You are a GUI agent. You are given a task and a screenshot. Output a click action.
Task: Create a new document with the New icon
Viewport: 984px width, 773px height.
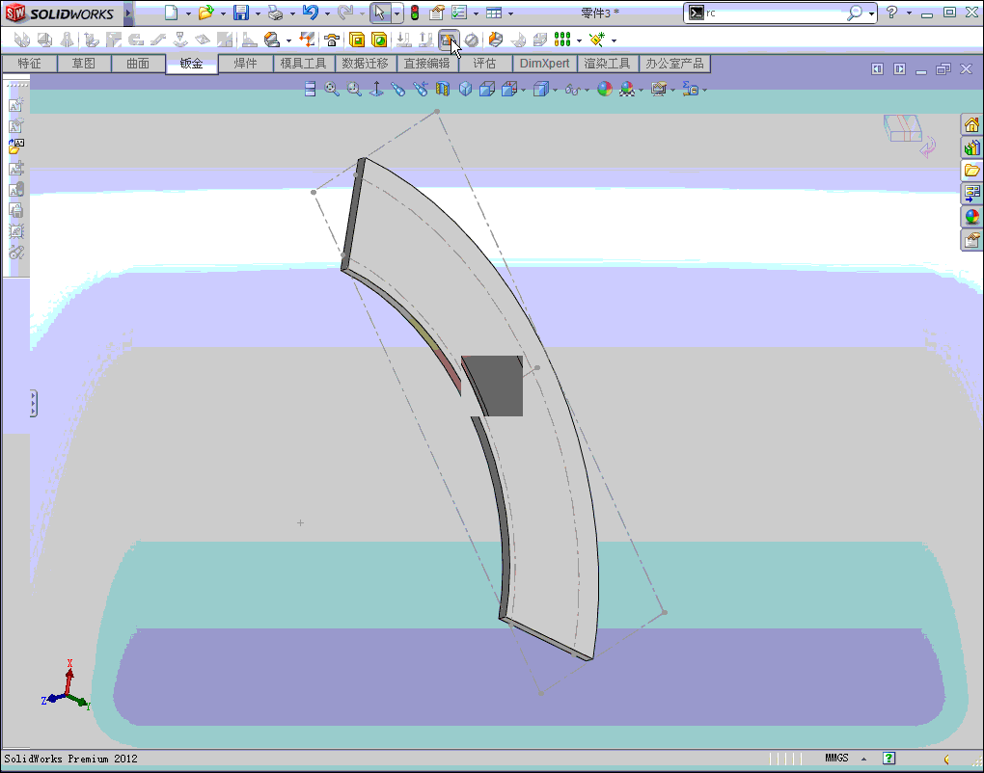click(x=171, y=13)
